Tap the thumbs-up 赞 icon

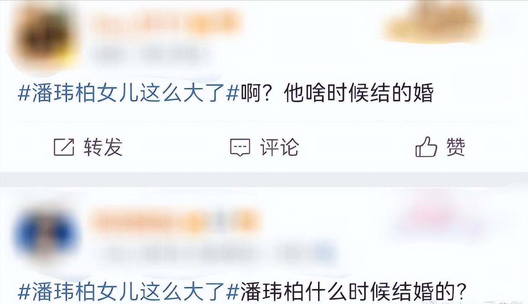[x=426, y=147]
